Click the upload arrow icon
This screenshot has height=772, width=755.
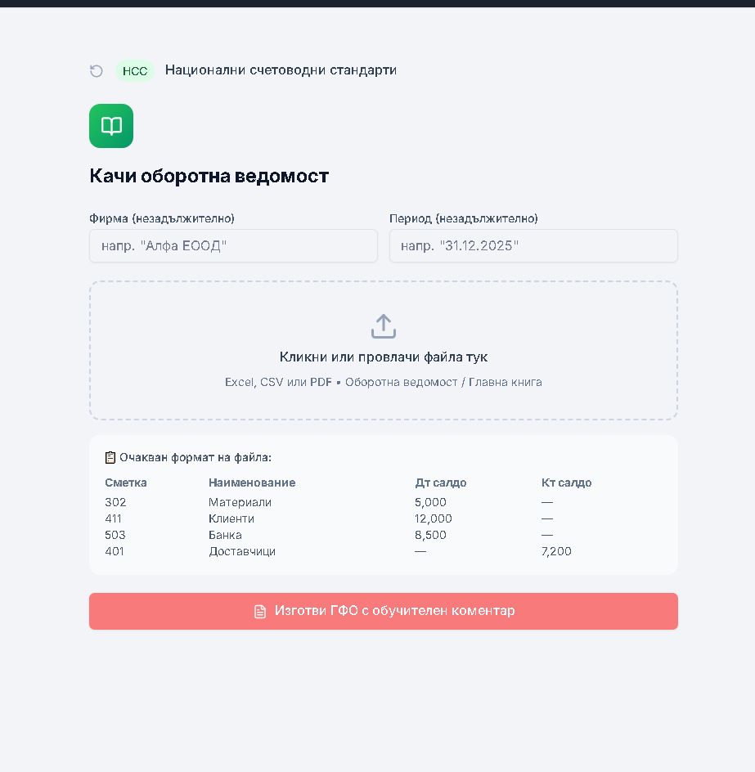[383, 326]
